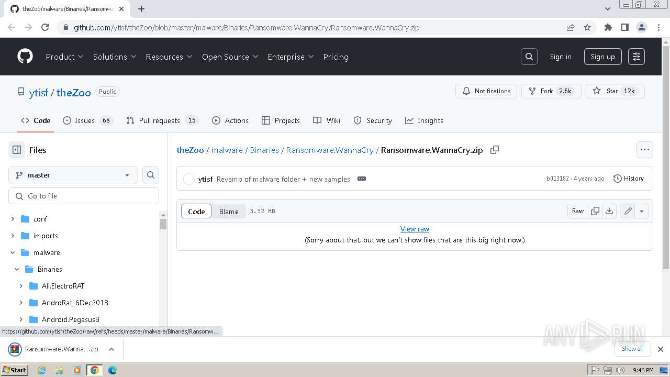Click the copy raw file icon
Image resolution: width=670 pixels, height=377 pixels.
[595, 211]
